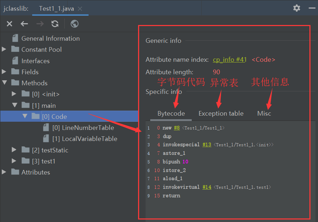
Task: Select the [0] LineNumberTable item
Action: pos(83,128)
